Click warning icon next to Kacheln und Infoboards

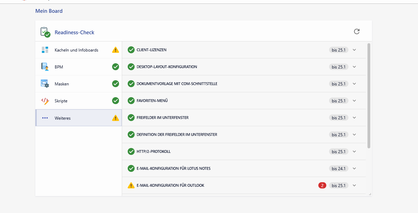[116, 50]
